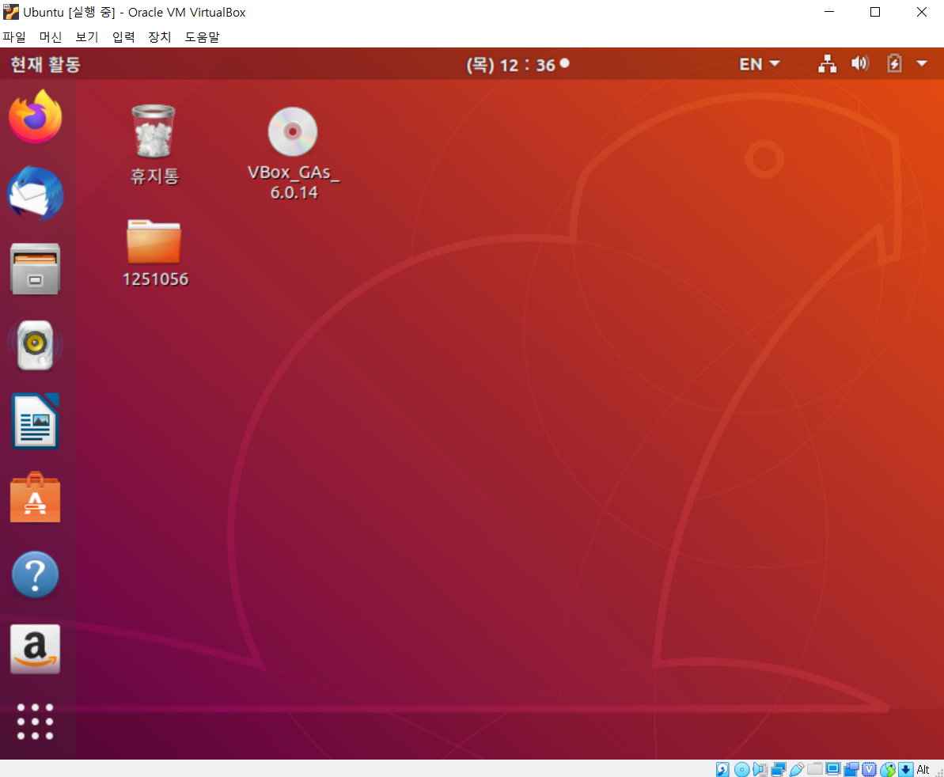Click the audio status icon in the VirtualBox bar
The height and width of the screenshot is (777, 944).
[760, 768]
